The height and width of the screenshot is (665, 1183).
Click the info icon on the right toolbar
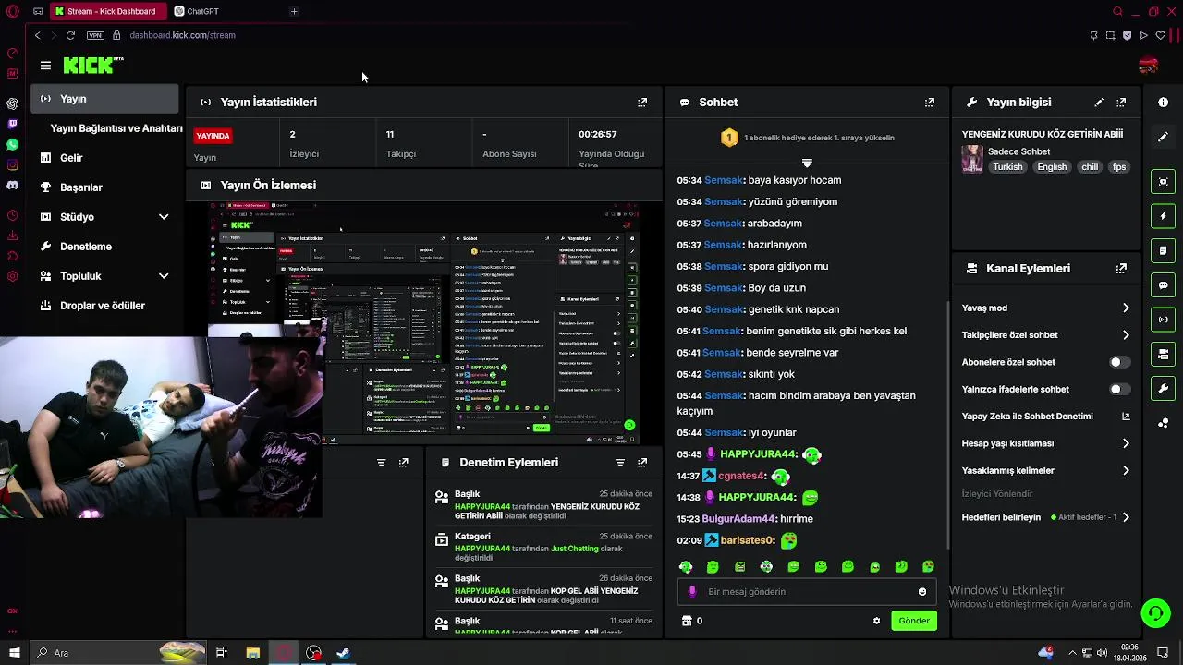1164,103
